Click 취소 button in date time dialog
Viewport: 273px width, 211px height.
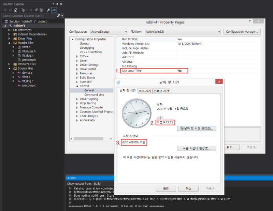pos(188,189)
